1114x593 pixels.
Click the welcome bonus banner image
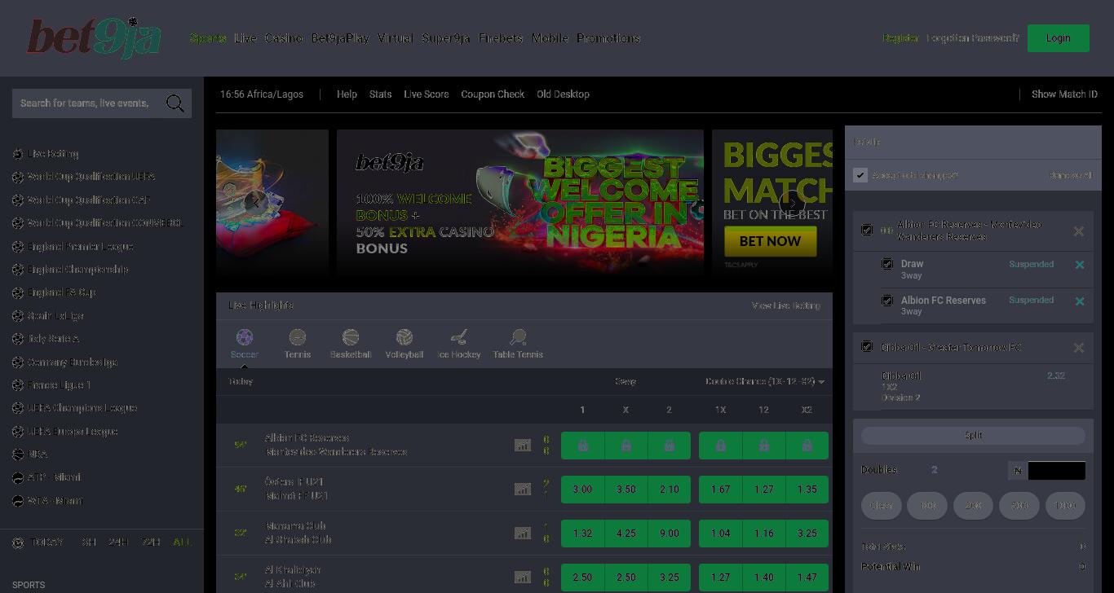[520, 201]
